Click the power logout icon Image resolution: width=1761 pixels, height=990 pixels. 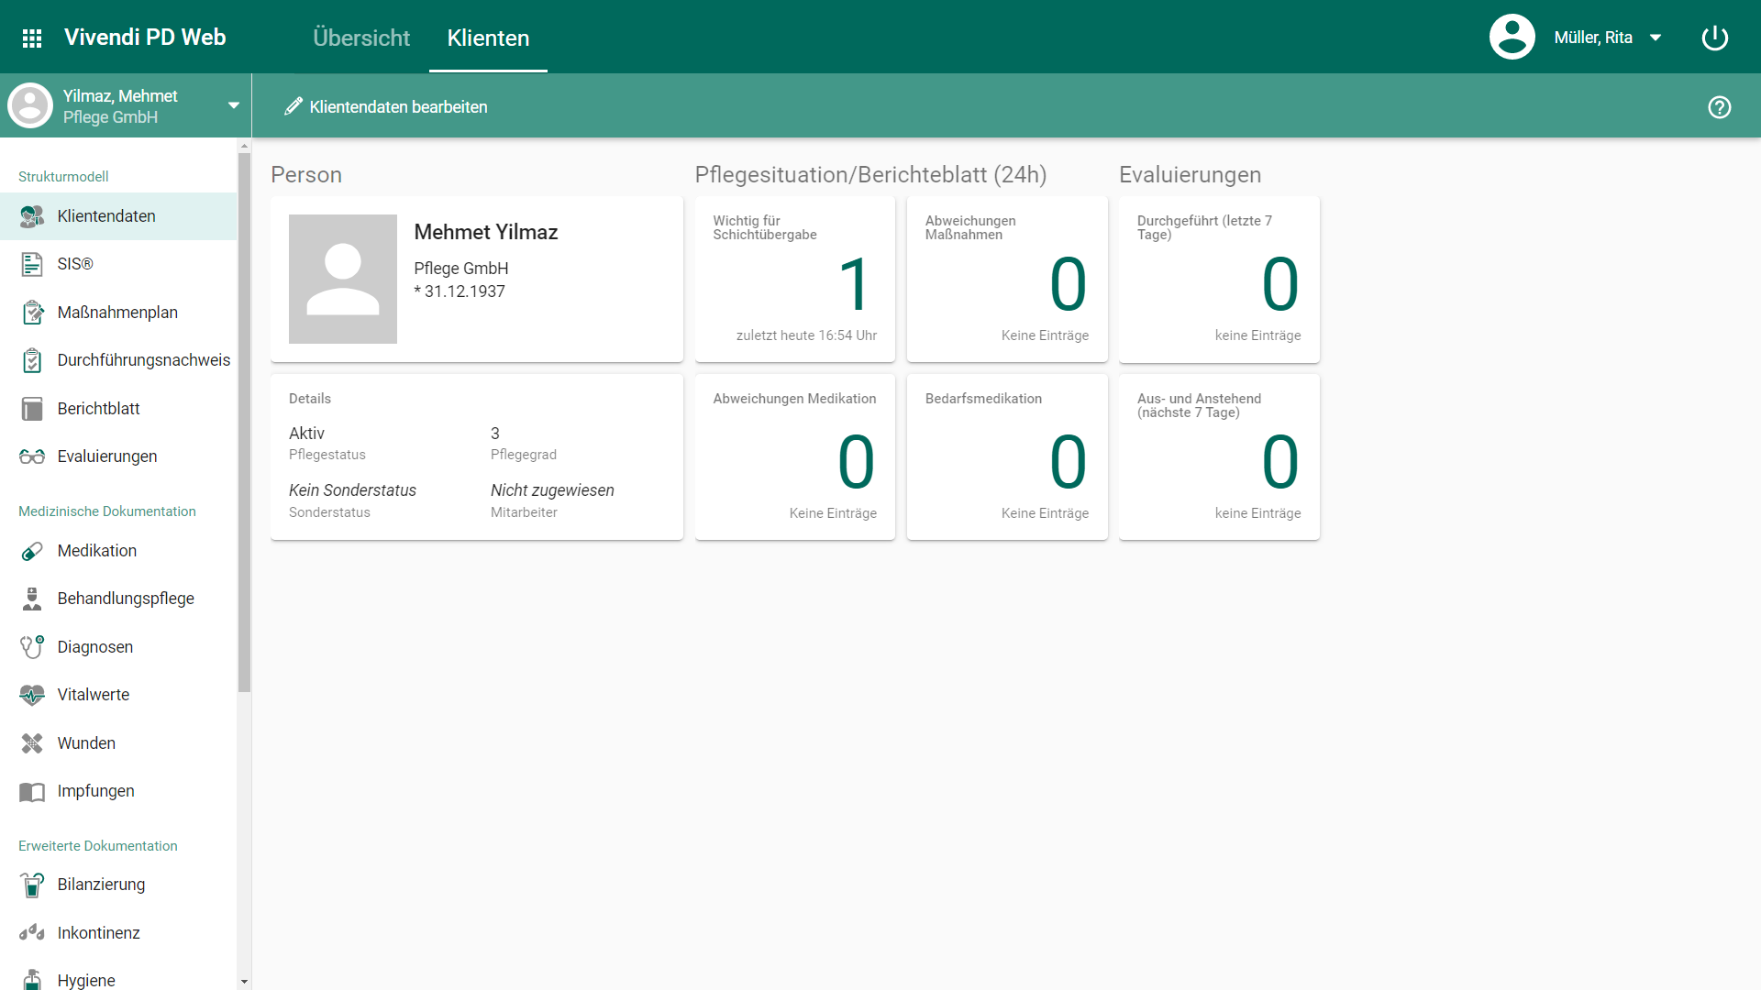[1714, 38]
